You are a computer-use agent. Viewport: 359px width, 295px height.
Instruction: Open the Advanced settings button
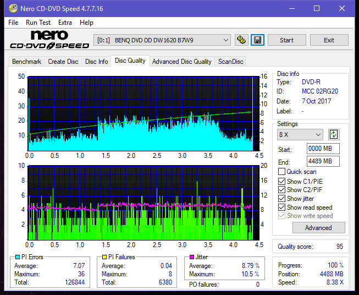(x=318, y=228)
